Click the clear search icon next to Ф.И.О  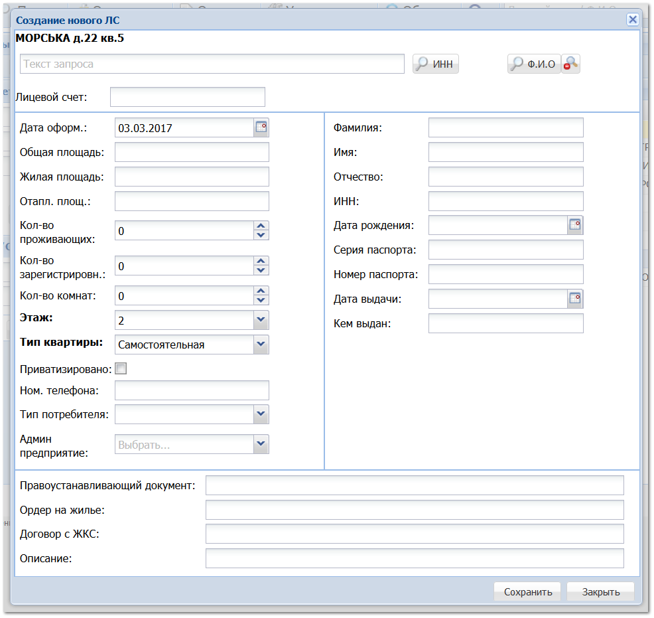570,64
